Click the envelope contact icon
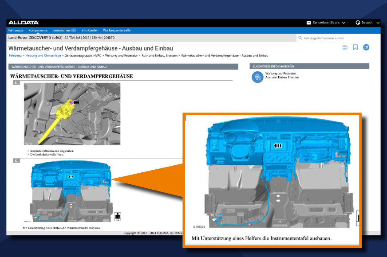 point(308,23)
